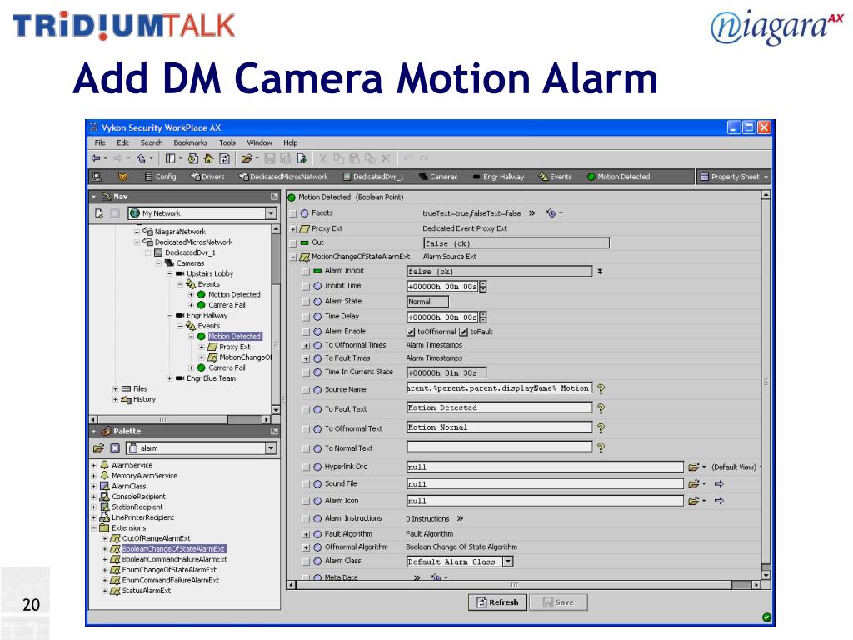Viewport: 853px width, 640px height.
Task: Open the File menu
Action: point(100,142)
